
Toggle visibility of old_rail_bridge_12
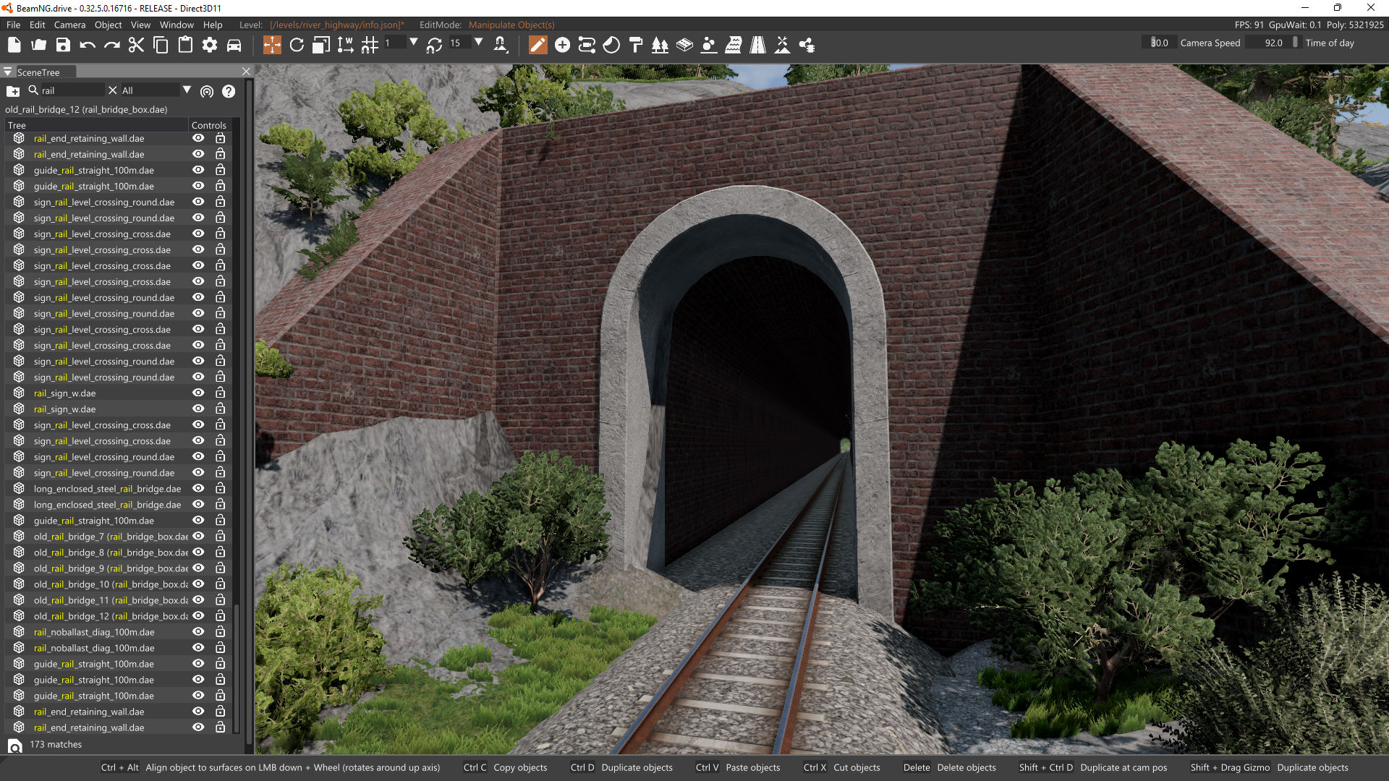pos(198,616)
